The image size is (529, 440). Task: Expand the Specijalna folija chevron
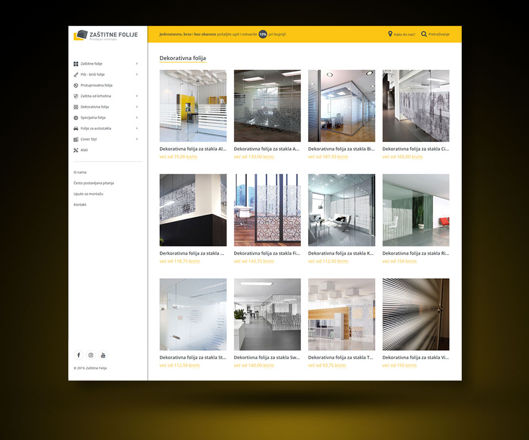(137, 118)
